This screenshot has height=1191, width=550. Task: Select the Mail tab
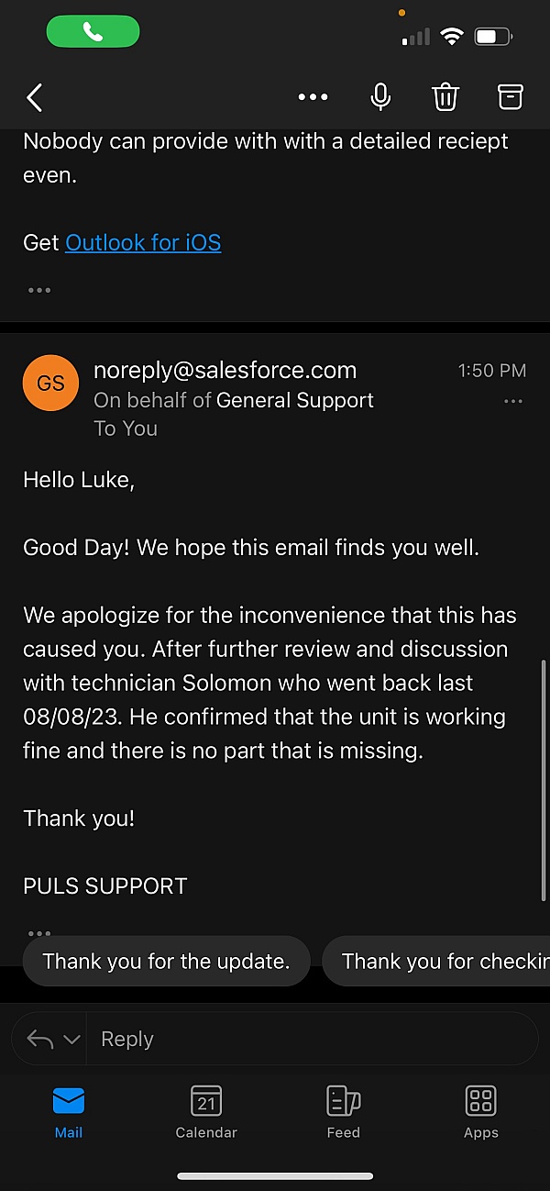69,1110
